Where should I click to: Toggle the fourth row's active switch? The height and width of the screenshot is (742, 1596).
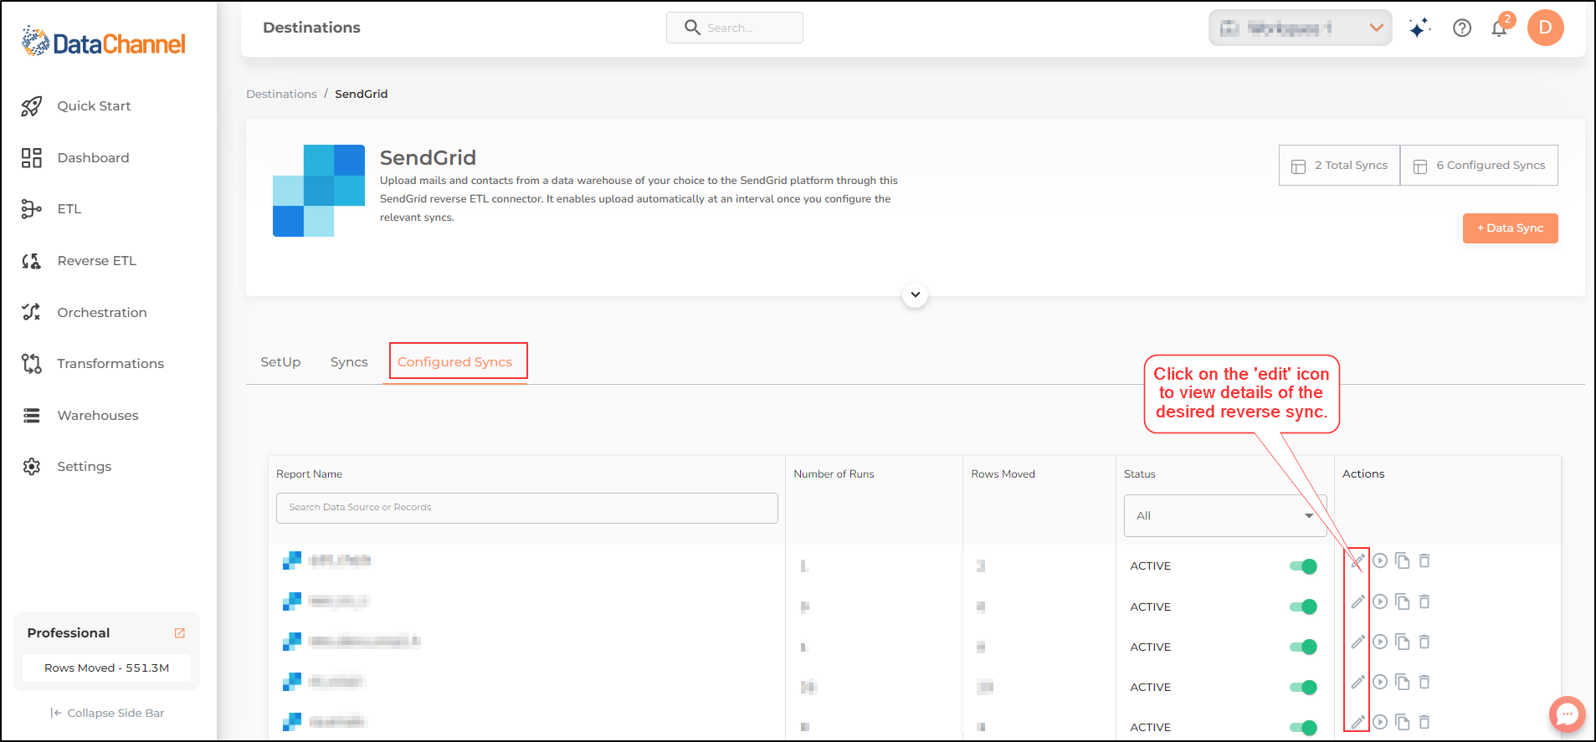1303,687
